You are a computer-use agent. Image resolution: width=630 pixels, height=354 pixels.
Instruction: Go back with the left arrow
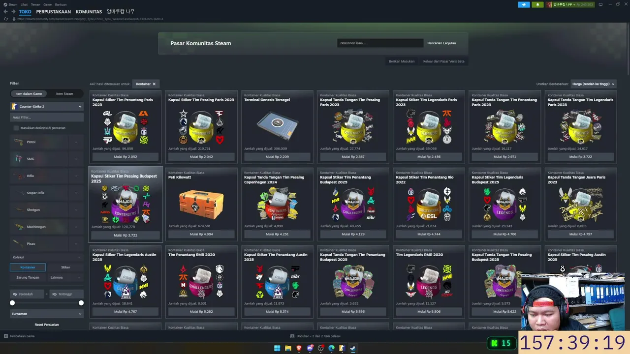pyautogui.click(x=6, y=12)
